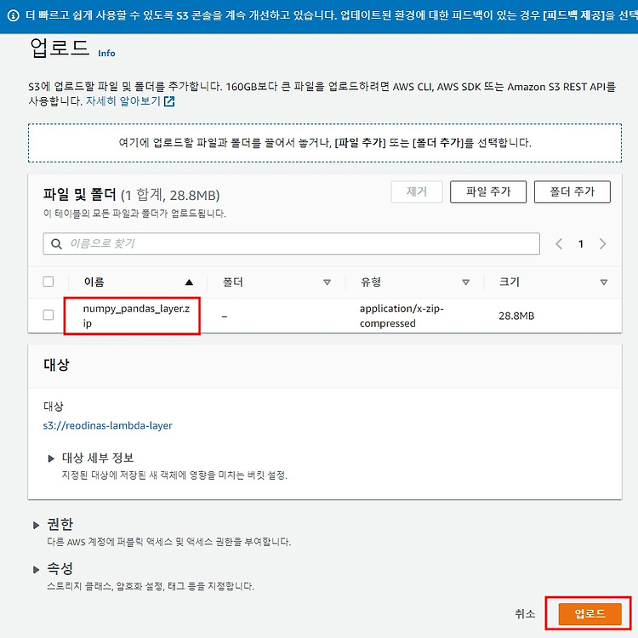Click the 이름 column header

coord(94,282)
